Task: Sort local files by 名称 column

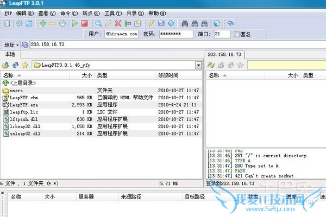Action: (x=35, y=75)
